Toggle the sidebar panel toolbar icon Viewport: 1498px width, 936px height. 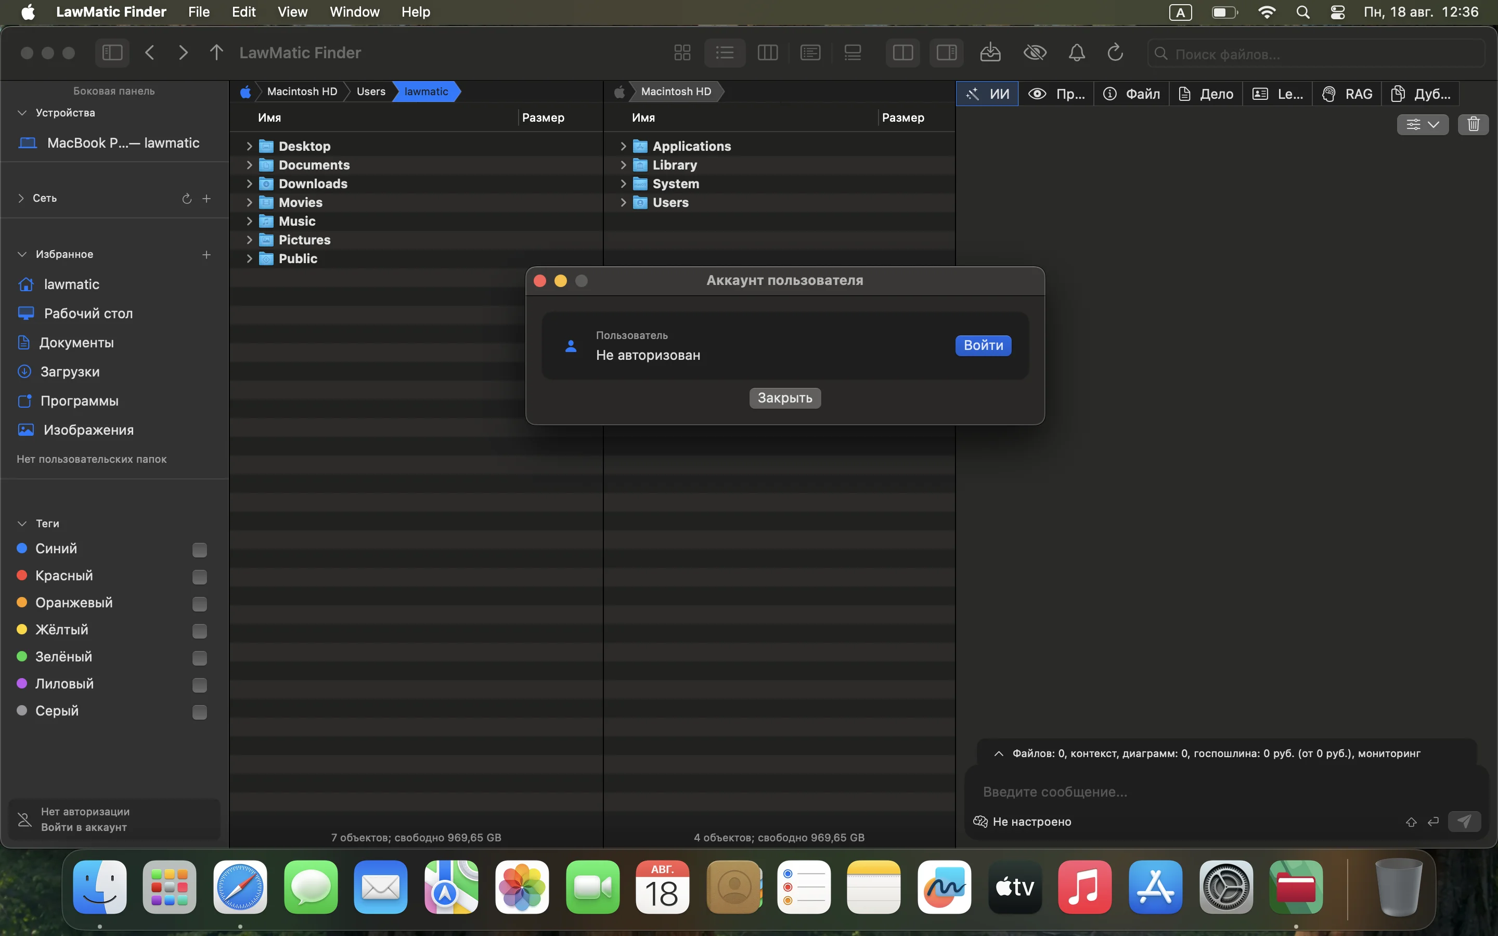tap(112, 53)
